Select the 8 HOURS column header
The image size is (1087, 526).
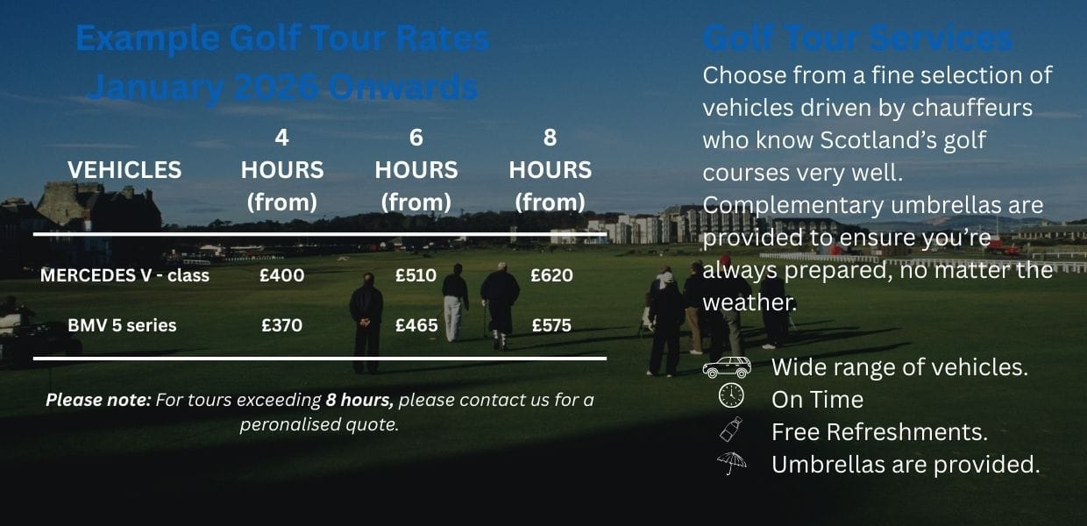point(551,169)
